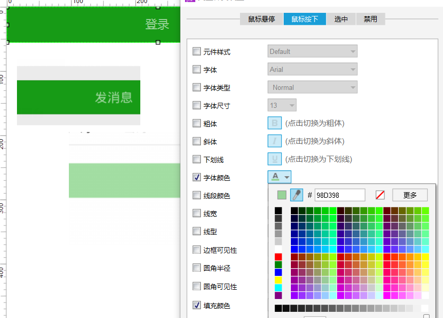Image resolution: width=443 pixels, height=318 pixels.
Task: Click the hex color input field 98D398
Action: point(340,195)
